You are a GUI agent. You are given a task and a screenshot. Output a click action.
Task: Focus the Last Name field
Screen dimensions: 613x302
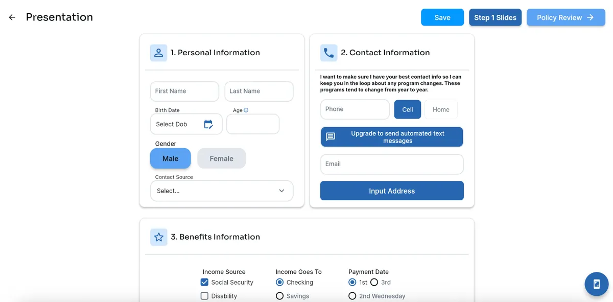point(259,91)
